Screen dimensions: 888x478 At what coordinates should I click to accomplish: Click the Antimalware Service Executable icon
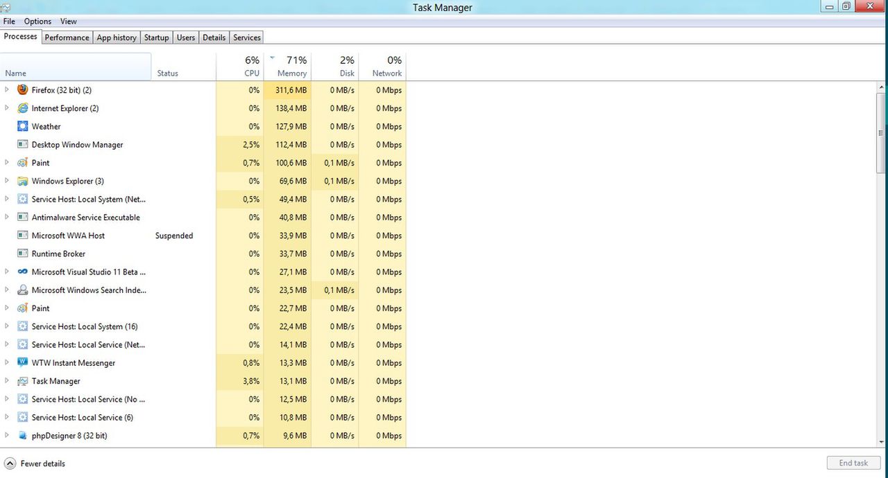click(22, 218)
